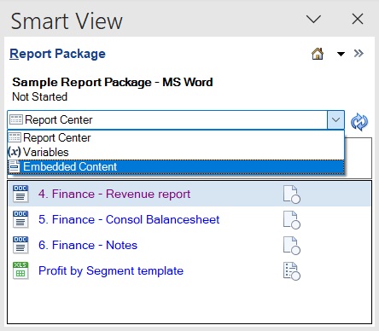Screen dimensions: 379x331
Task: Click Sample Report Package - MS Word title
Action: click(113, 82)
